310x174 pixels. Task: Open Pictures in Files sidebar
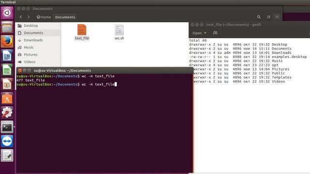[x=38, y=55]
